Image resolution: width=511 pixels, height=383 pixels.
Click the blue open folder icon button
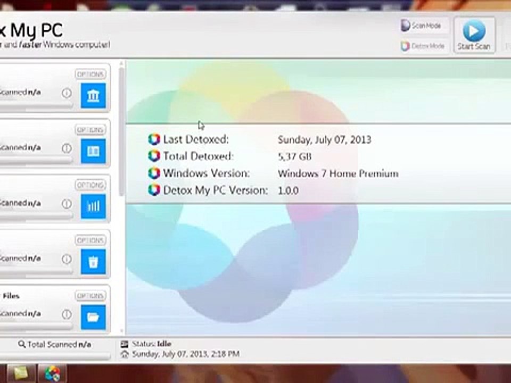93,317
